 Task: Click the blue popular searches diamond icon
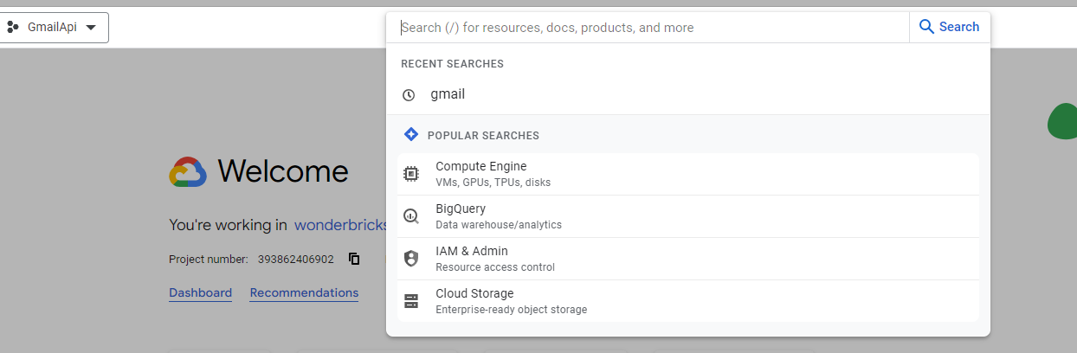(x=411, y=135)
